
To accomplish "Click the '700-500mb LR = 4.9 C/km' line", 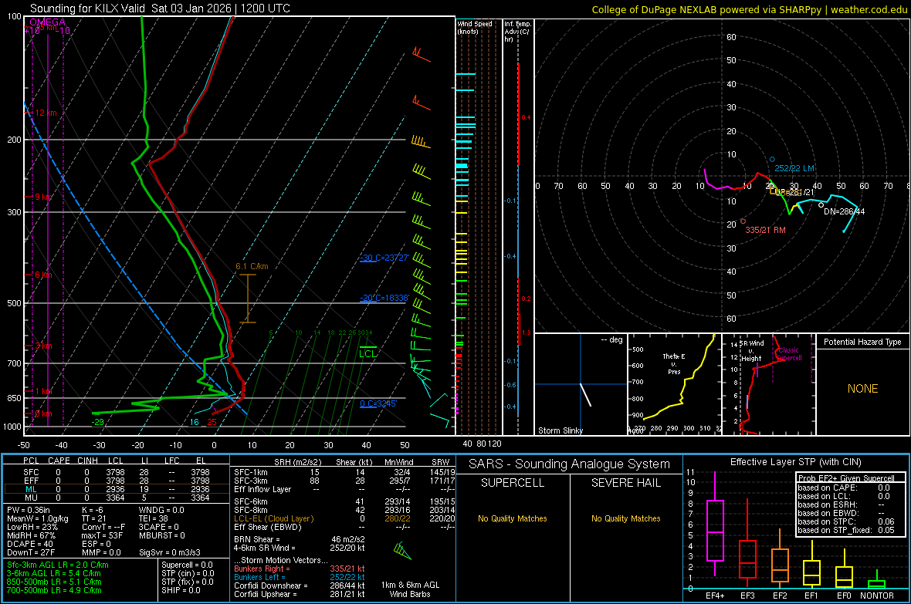I will [x=54, y=590].
